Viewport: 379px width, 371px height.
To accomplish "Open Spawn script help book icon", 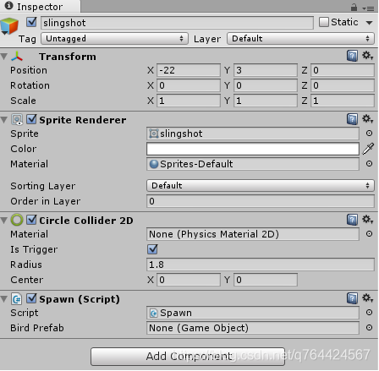I will (352, 298).
